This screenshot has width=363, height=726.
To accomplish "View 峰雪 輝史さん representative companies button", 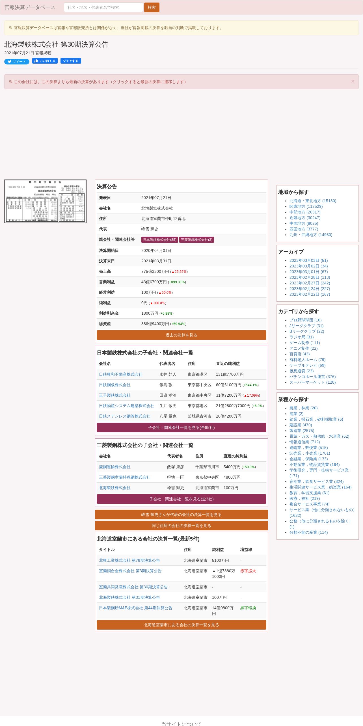I will tap(181, 515).
